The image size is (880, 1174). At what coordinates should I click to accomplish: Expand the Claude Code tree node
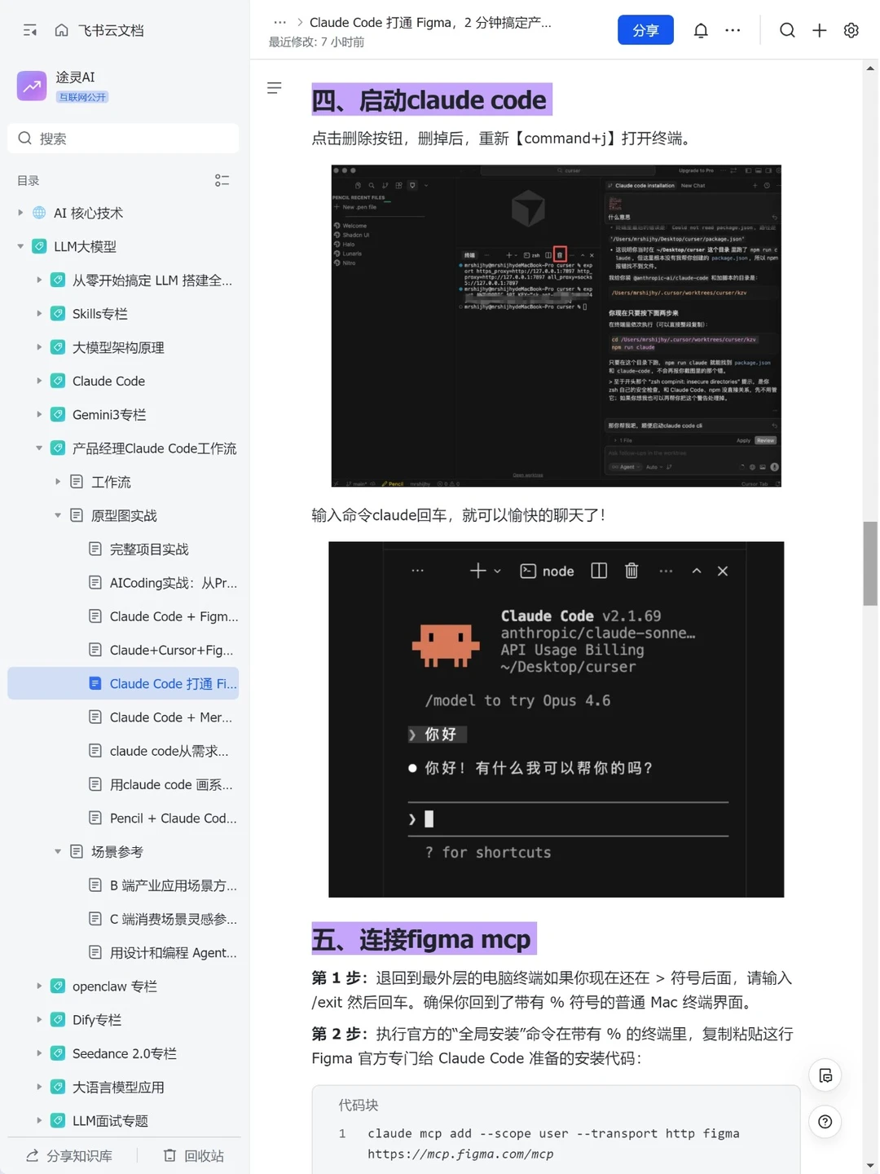[x=39, y=381]
